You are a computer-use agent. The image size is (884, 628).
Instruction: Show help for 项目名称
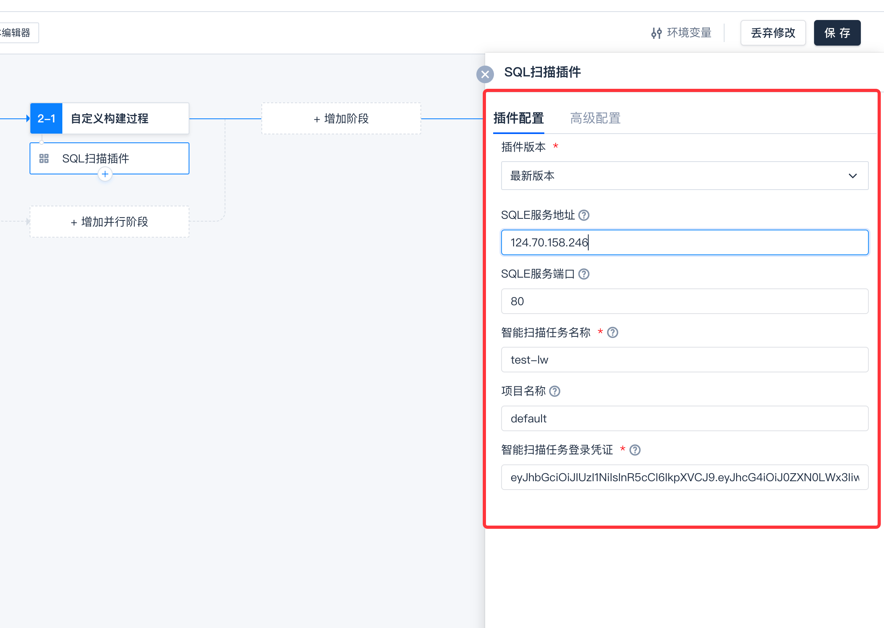pos(555,391)
